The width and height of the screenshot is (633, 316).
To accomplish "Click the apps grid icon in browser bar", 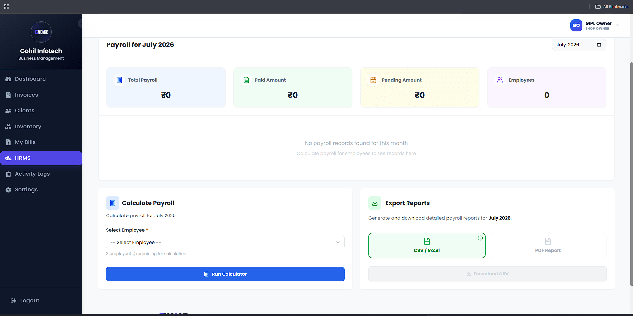I will [7, 7].
